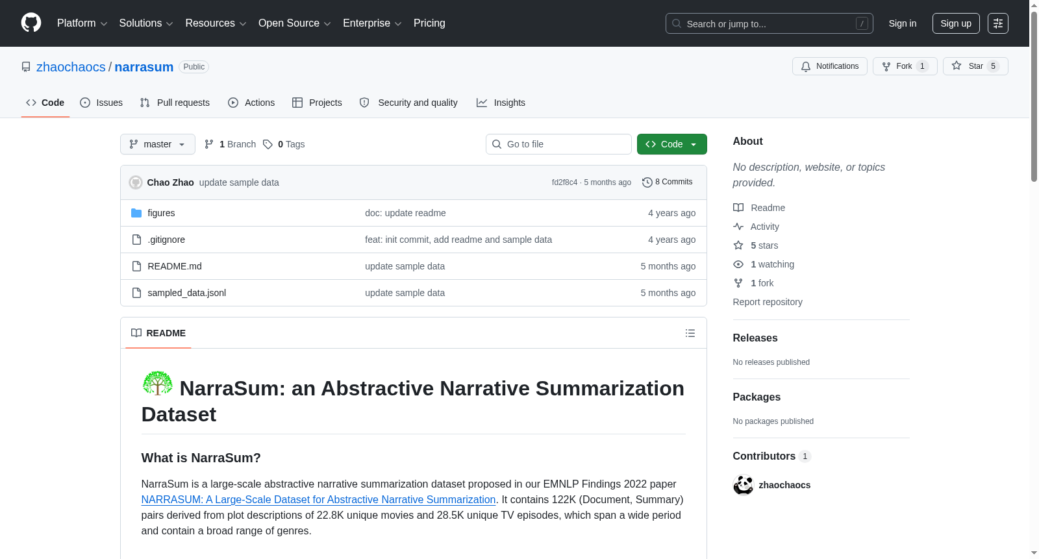Expand the Open Source menu

(295, 23)
